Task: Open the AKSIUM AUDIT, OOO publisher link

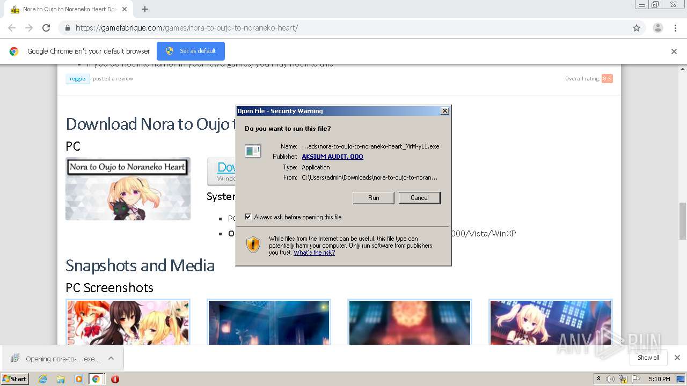Action: [x=332, y=157]
